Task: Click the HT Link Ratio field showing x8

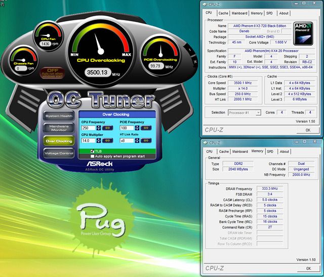Action: (127, 141)
